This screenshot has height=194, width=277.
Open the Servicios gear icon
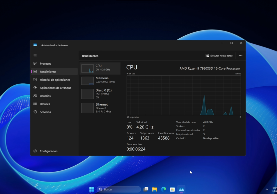tap(35, 112)
